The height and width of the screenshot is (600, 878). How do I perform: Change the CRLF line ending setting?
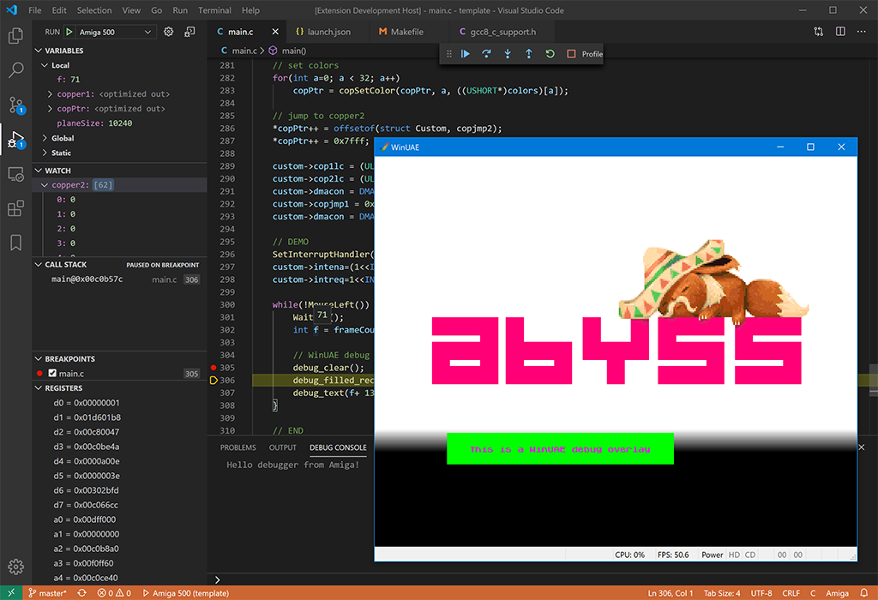point(791,593)
